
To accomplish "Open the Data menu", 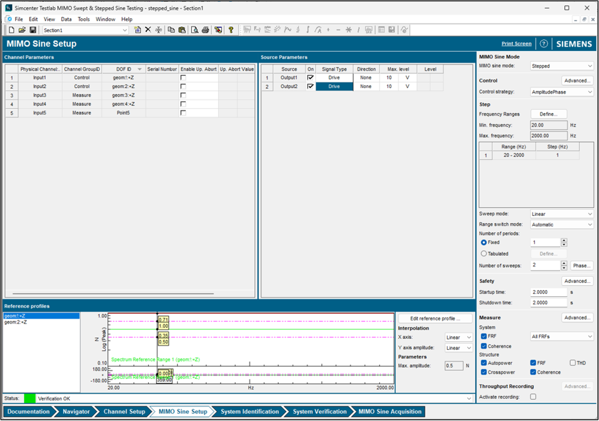I will click(x=66, y=19).
